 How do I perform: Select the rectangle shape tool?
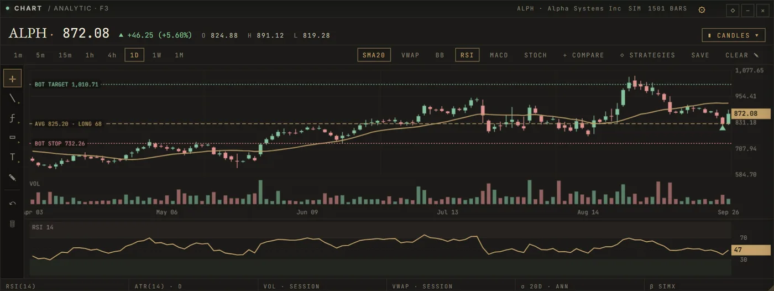(x=13, y=138)
